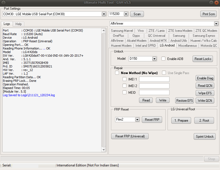Viewport: 220px width, 170px height.
Task: Click the Restore EFS button
Action: click(x=184, y=100)
